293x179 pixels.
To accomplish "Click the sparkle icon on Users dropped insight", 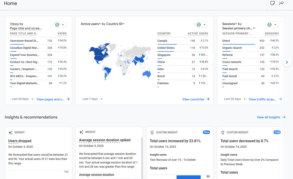I will pos(10,132).
